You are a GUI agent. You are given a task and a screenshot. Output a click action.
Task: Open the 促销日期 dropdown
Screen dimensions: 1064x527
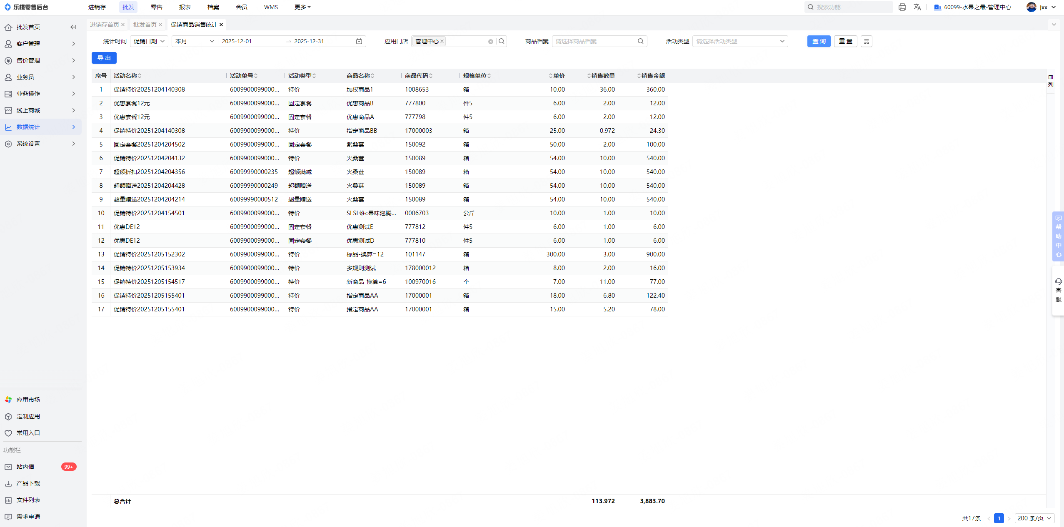point(149,41)
